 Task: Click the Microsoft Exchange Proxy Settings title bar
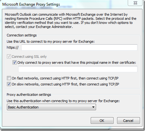click(x=31, y=4)
